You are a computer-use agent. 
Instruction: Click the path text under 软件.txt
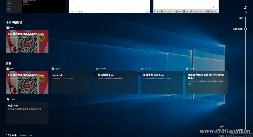[x=25, y=109]
